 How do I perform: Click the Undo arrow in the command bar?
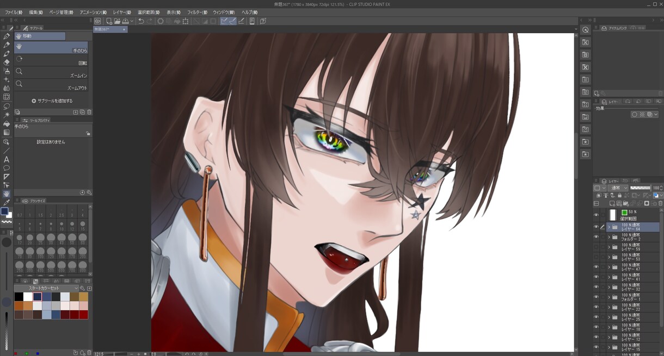(141, 21)
